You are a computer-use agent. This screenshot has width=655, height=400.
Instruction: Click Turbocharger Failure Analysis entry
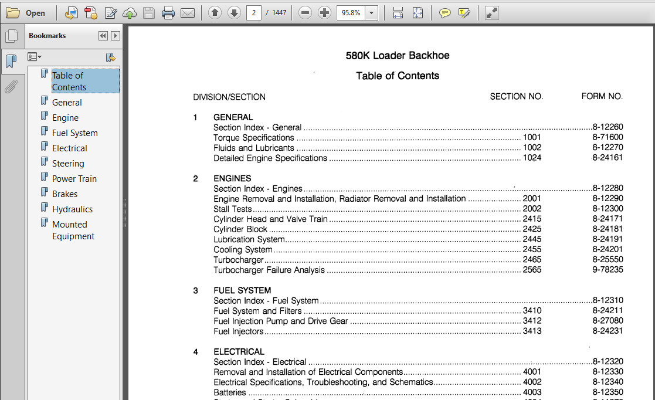[x=269, y=270]
